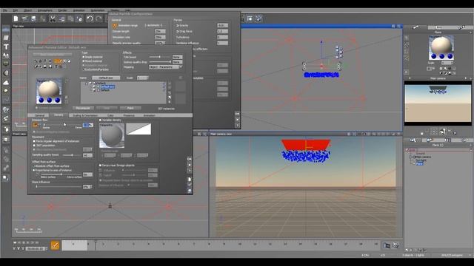Adjust the Sampling quality boost slider
Viewport: 474px width, 266px height.
coord(72,155)
